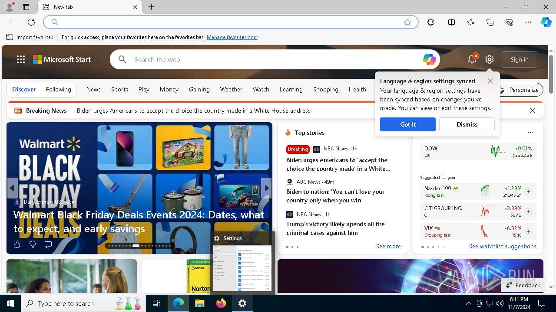Click the Sign in button

[520, 59]
